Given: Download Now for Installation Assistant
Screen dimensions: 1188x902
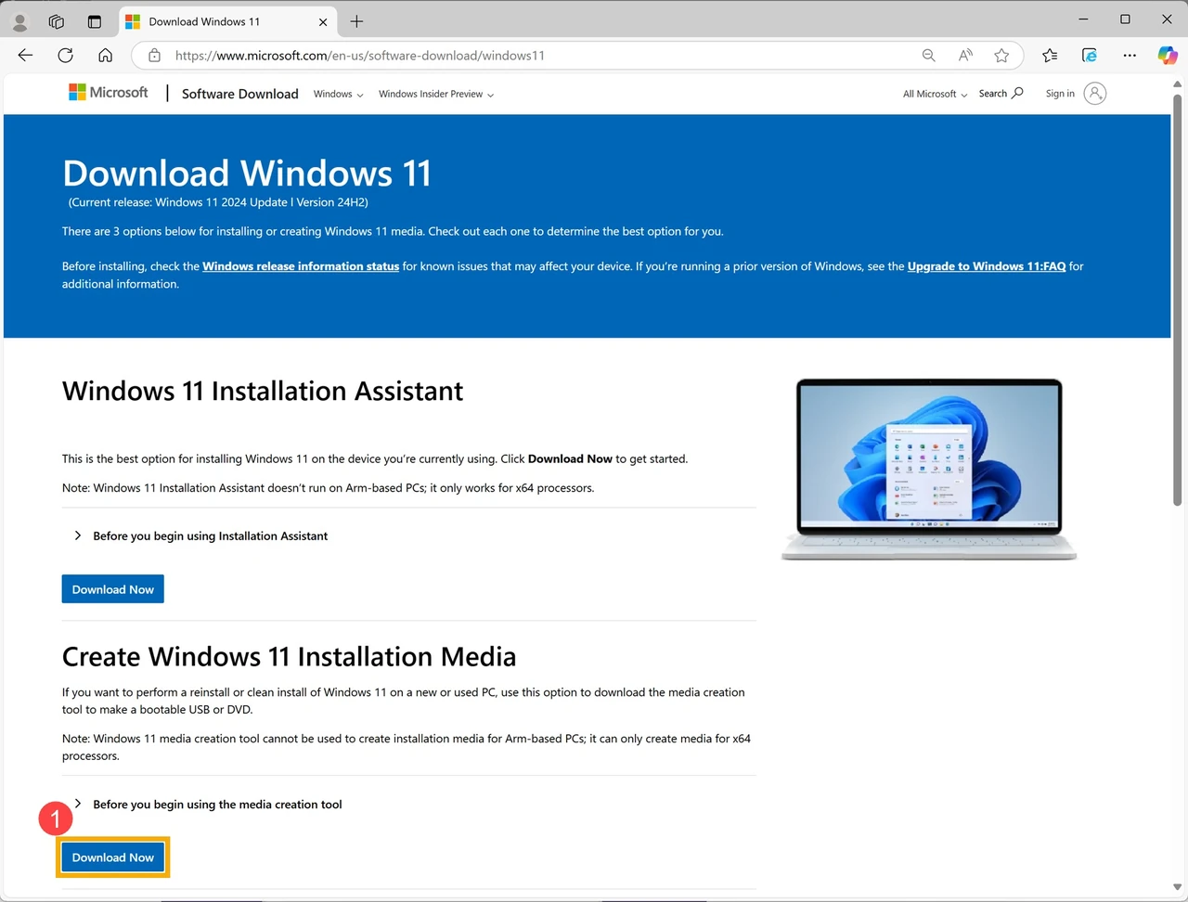Looking at the screenshot, I should [113, 589].
